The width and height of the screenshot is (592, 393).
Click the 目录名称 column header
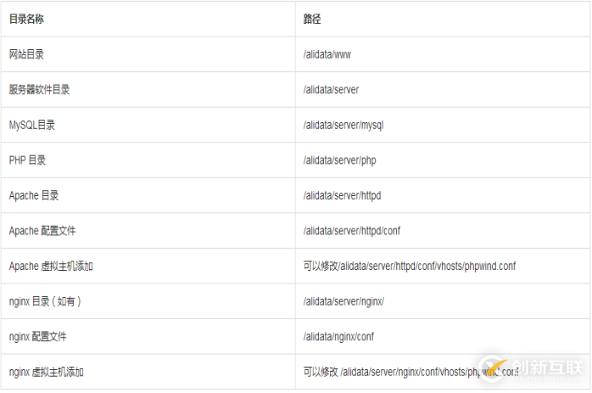(x=26, y=19)
